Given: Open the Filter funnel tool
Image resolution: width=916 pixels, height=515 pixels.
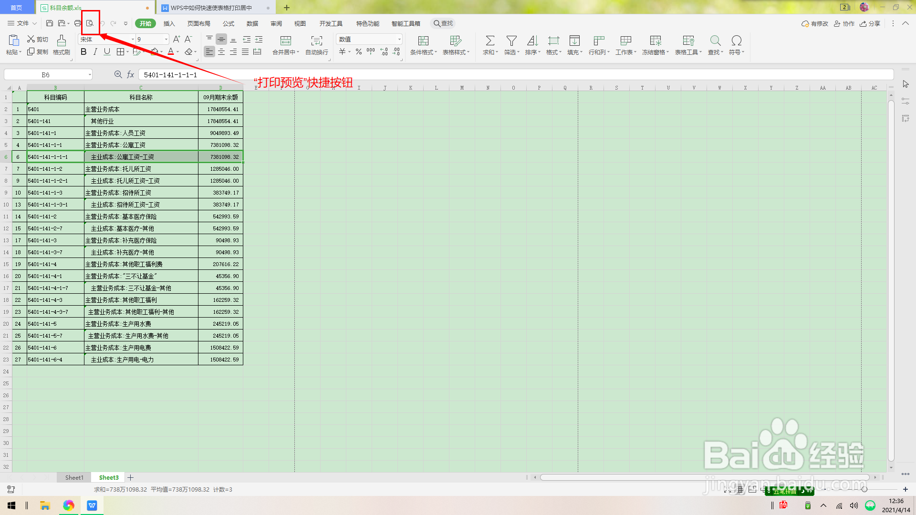Looking at the screenshot, I should click(511, 41).
